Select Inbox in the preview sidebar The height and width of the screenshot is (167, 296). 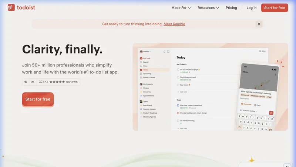click(x=145, y=66)
